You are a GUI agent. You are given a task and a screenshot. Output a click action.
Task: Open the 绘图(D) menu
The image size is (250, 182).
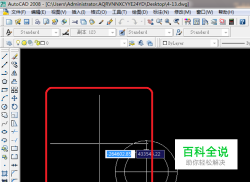point(140,12)
